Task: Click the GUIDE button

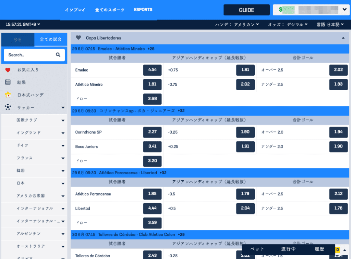Action: (x=246, y=10)
